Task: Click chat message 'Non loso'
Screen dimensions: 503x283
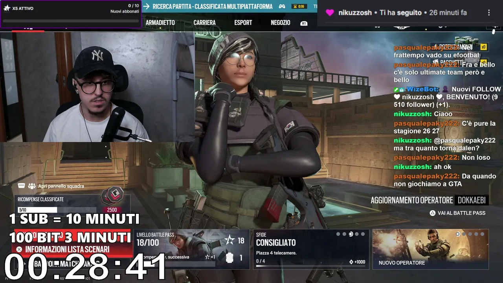Action: click(x=476, y=157)
